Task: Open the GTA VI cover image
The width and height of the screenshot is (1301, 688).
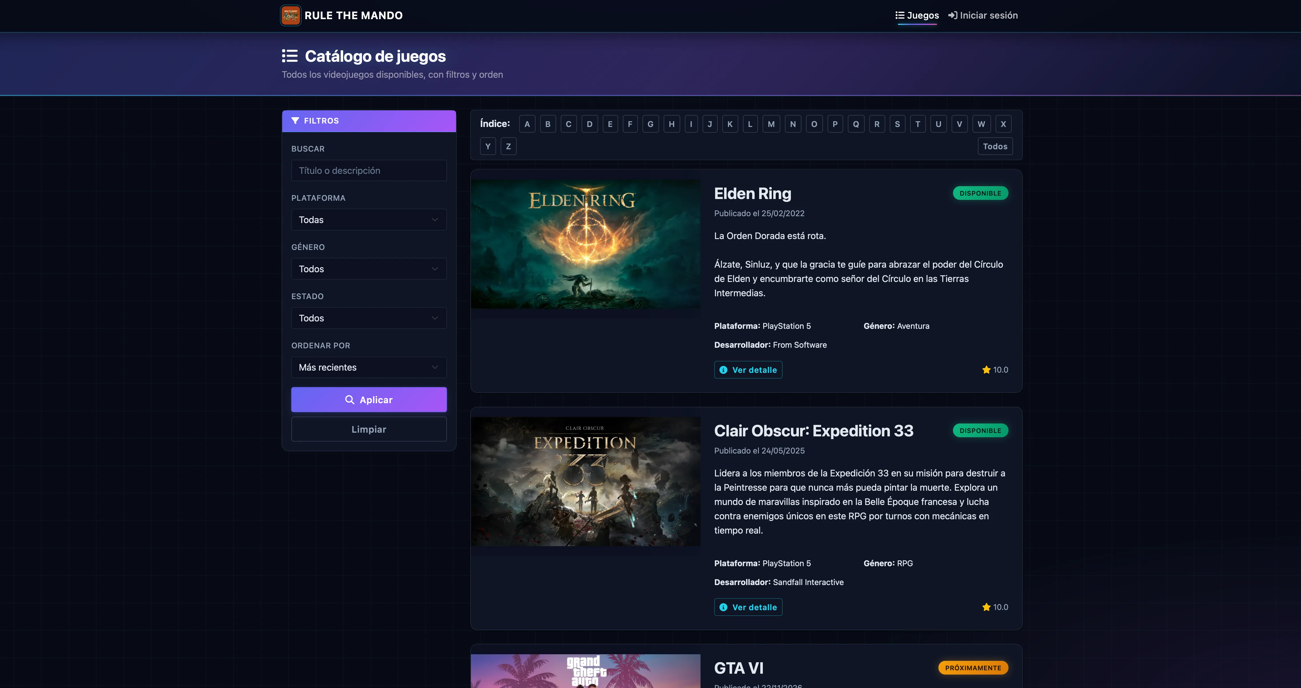Action: click(x=585, y=671)
